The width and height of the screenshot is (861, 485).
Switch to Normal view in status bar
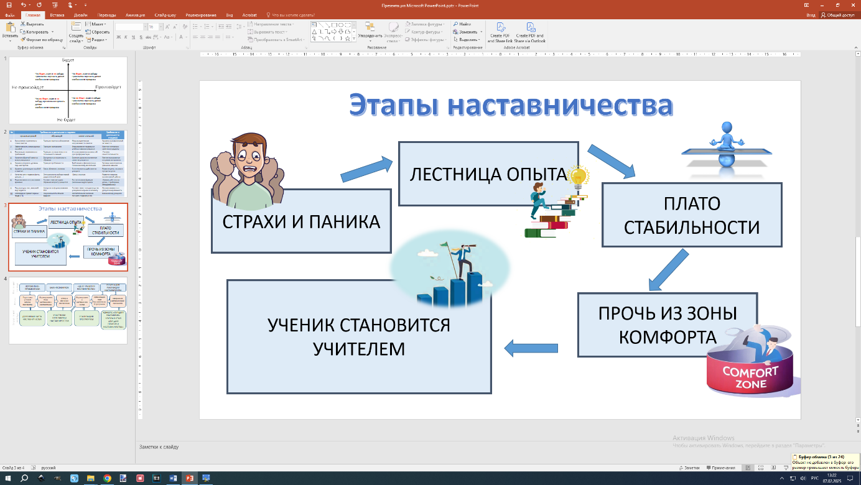click(x=748, y=468)
